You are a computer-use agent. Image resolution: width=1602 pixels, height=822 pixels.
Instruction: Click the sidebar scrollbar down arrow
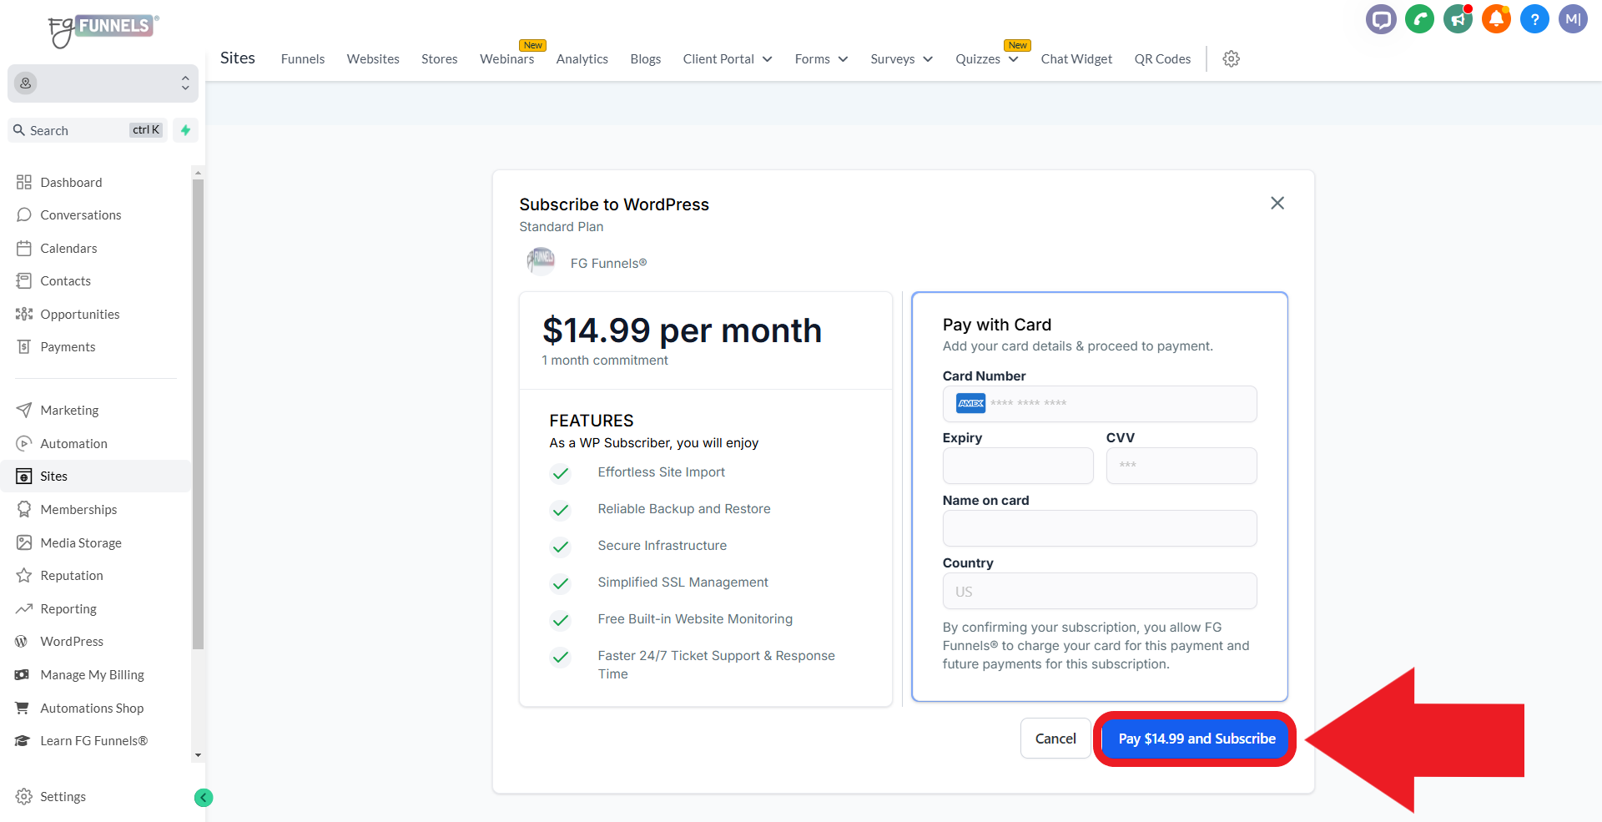[x=198, y=755]
